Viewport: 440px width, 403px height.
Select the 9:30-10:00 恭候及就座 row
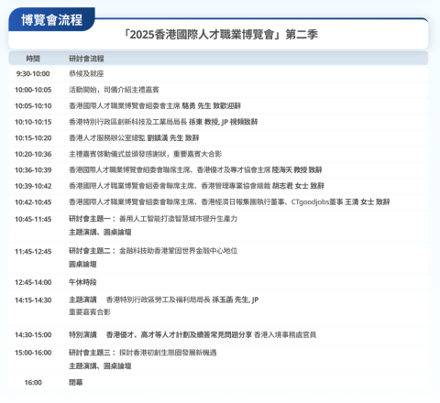point(218,74)
